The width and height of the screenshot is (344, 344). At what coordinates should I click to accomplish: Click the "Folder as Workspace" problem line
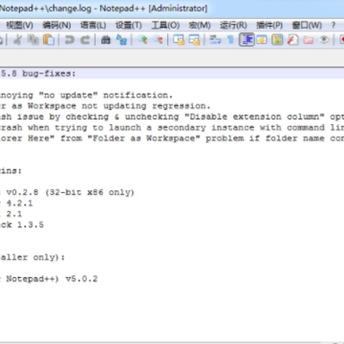pyautogui.click(x=172, y=139)
